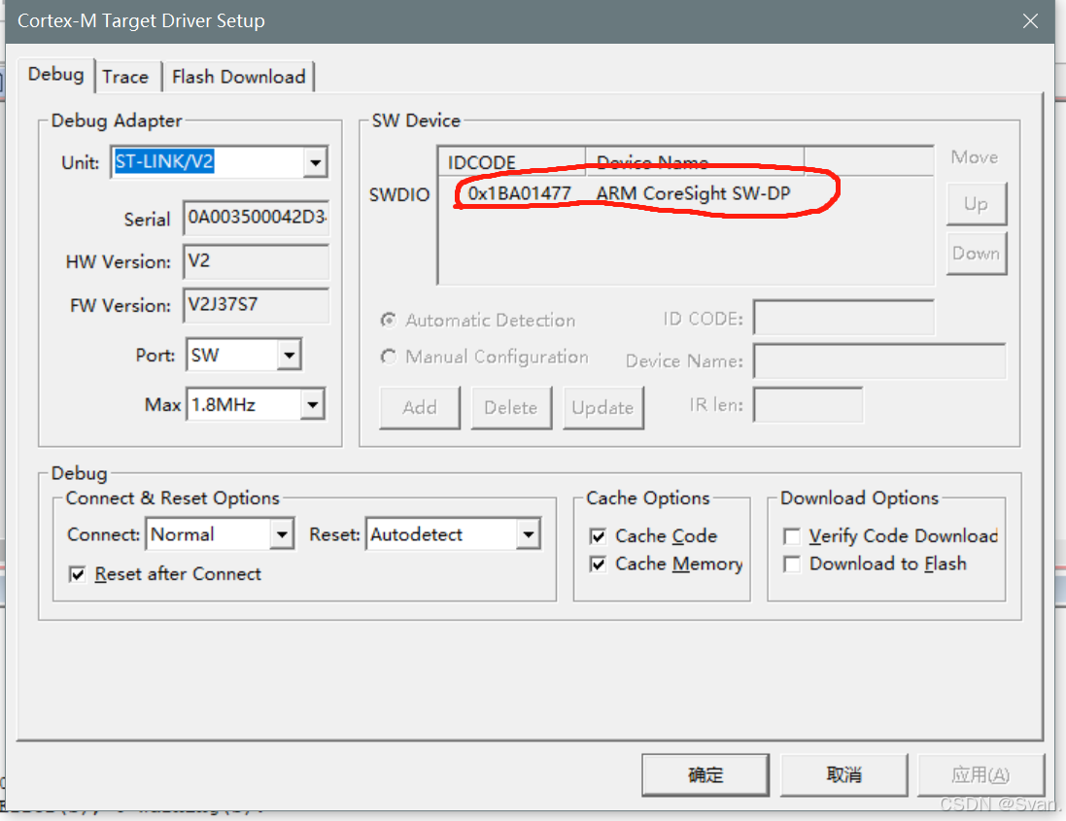
Task: Select the 0x1BA01477 IDCODE cell
Action: (x=520, y=193)
